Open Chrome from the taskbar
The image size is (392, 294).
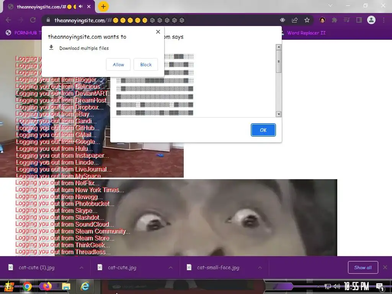27,286
